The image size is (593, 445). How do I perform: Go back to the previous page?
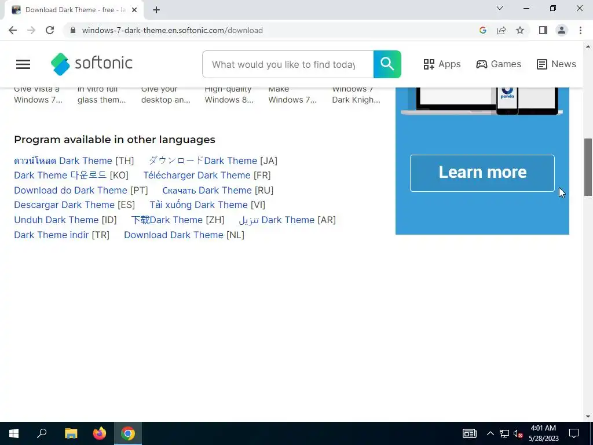pos(13,30)
